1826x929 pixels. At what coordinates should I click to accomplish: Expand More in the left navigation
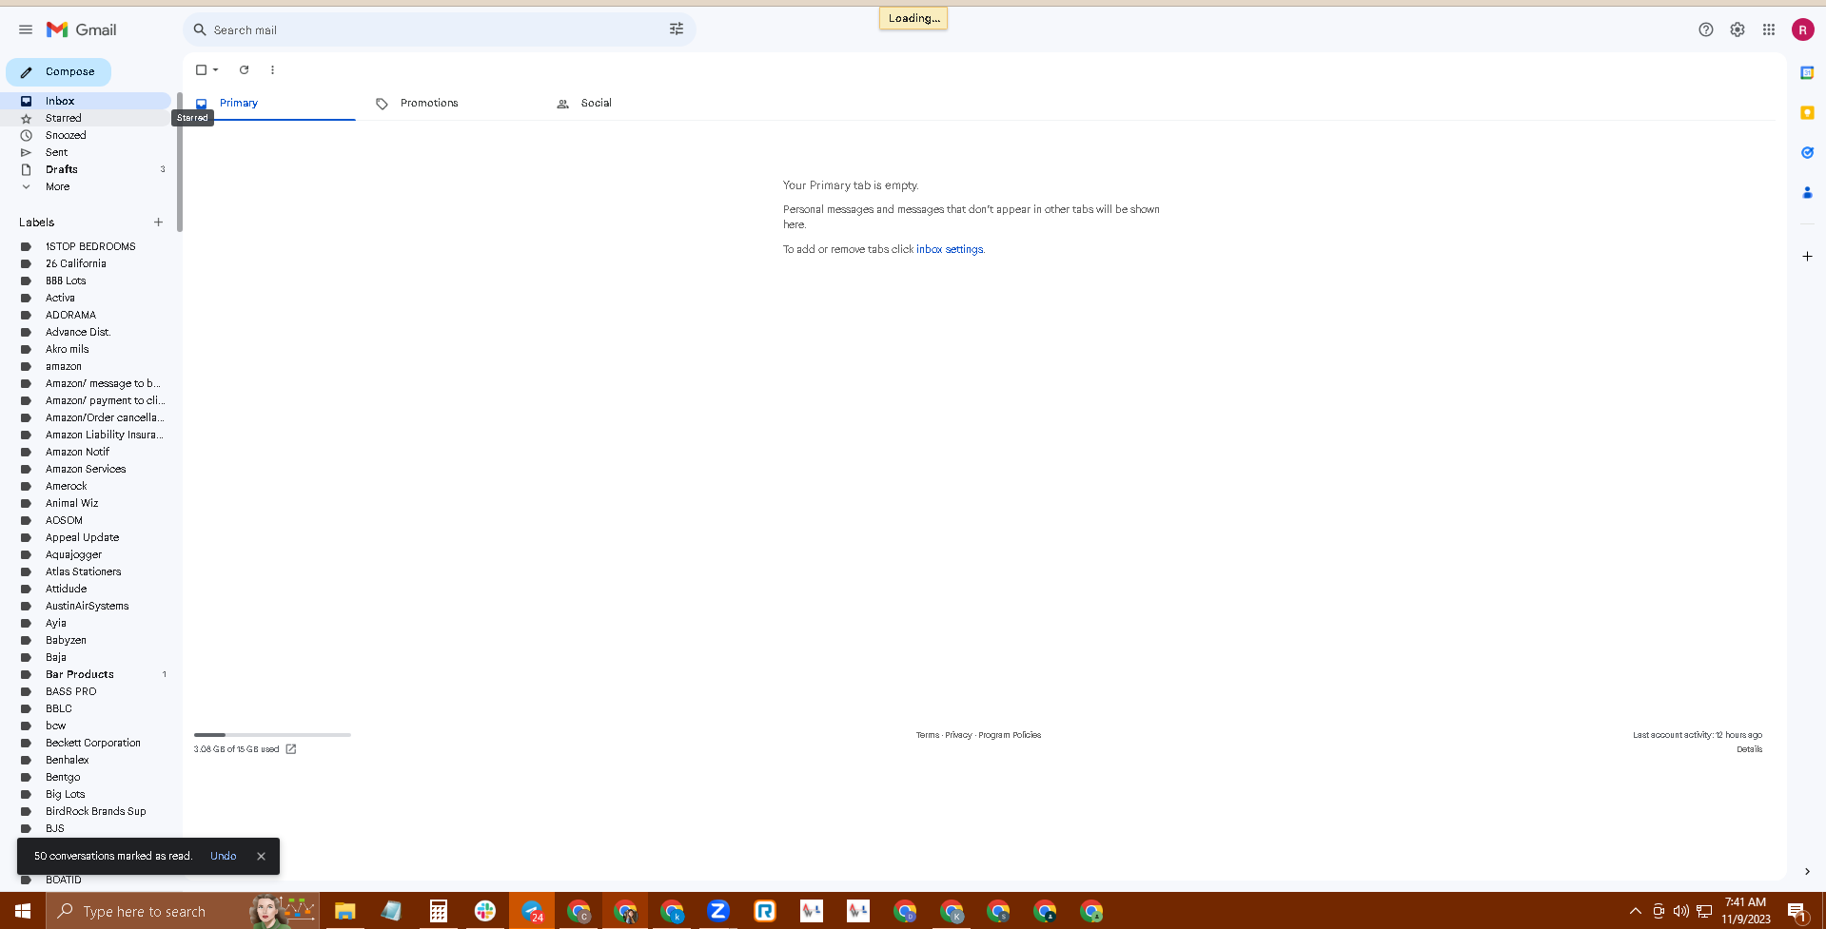point(57,186)
